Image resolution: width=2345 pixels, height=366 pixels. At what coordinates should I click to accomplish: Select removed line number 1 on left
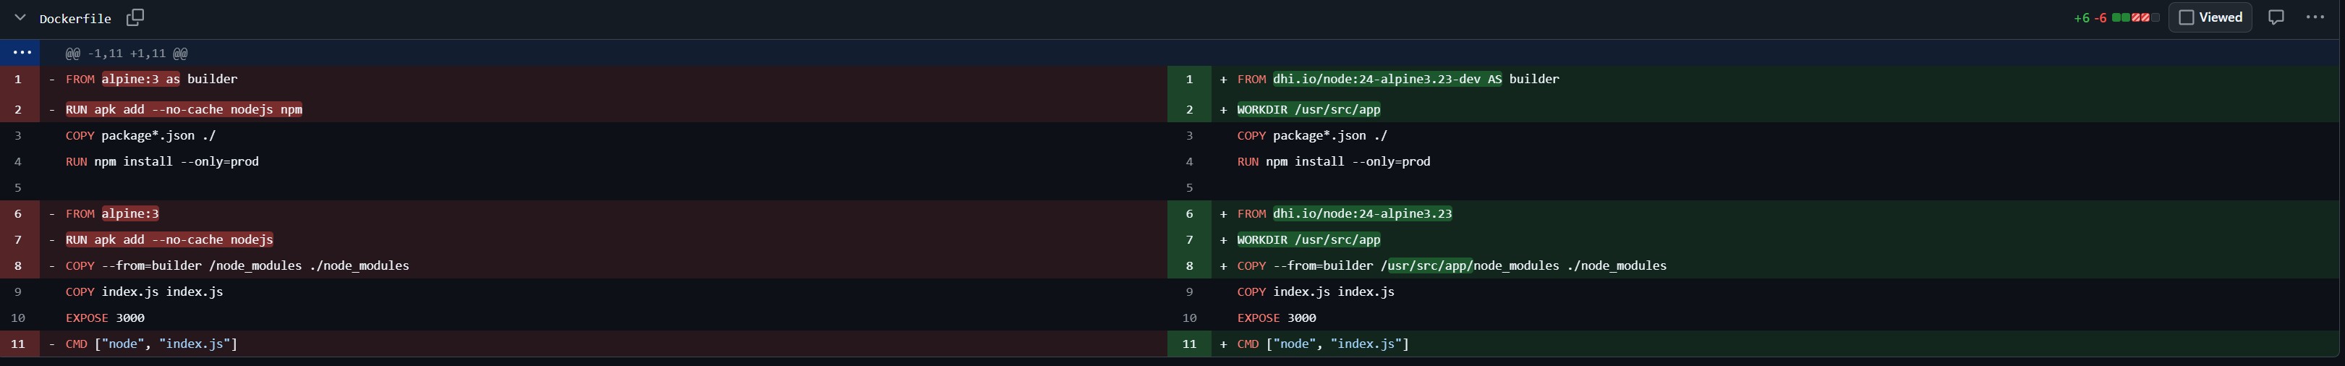click(x=18, y=80)
